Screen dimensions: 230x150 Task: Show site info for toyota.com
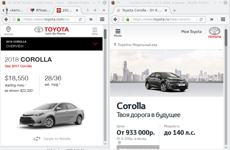pyautogui.click(x=14, y=19)
